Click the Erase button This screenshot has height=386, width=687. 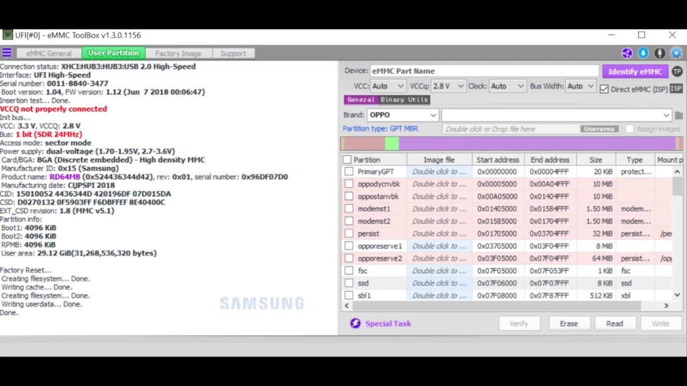click(569, 323)
